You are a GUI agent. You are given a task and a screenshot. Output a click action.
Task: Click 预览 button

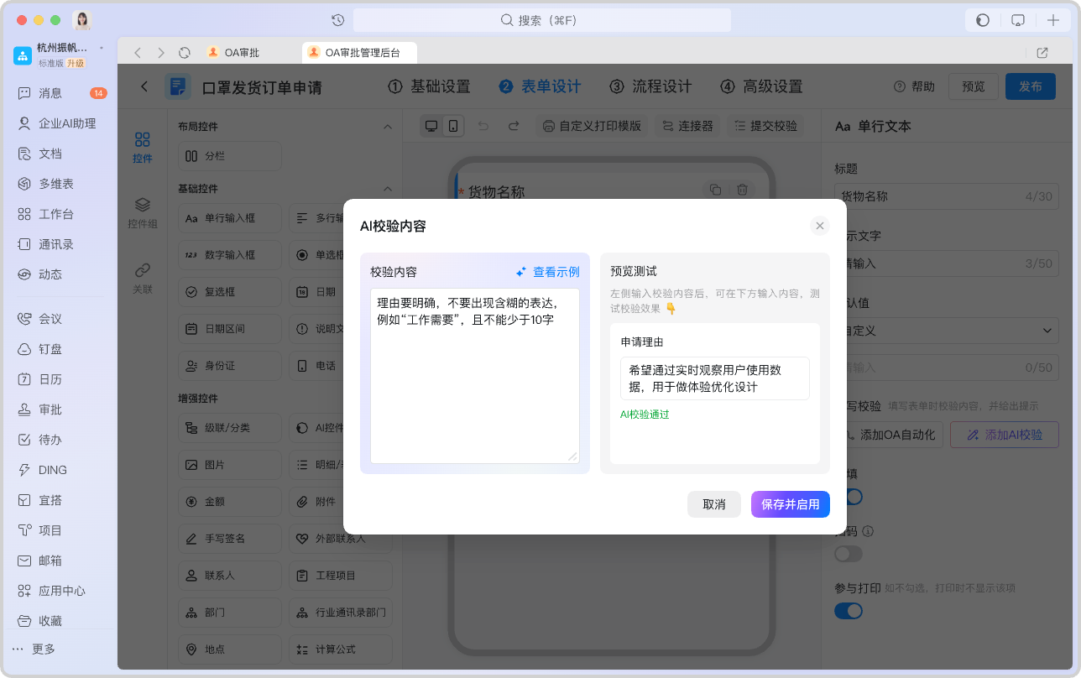click(974, 86)
